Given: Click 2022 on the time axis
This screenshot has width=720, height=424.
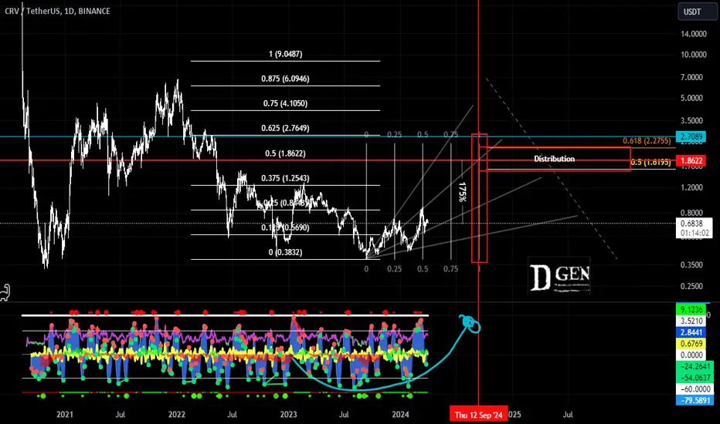Looking at the screenshot, I should pos(177,415).
